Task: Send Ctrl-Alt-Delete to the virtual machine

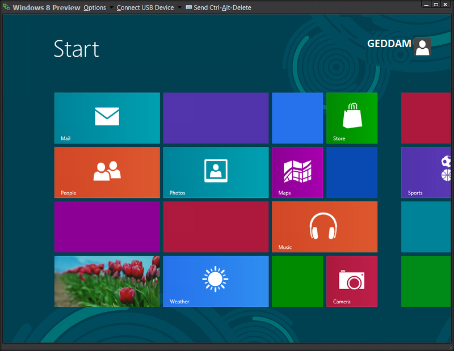Action: pyautogui.click(x=218, y=7)
